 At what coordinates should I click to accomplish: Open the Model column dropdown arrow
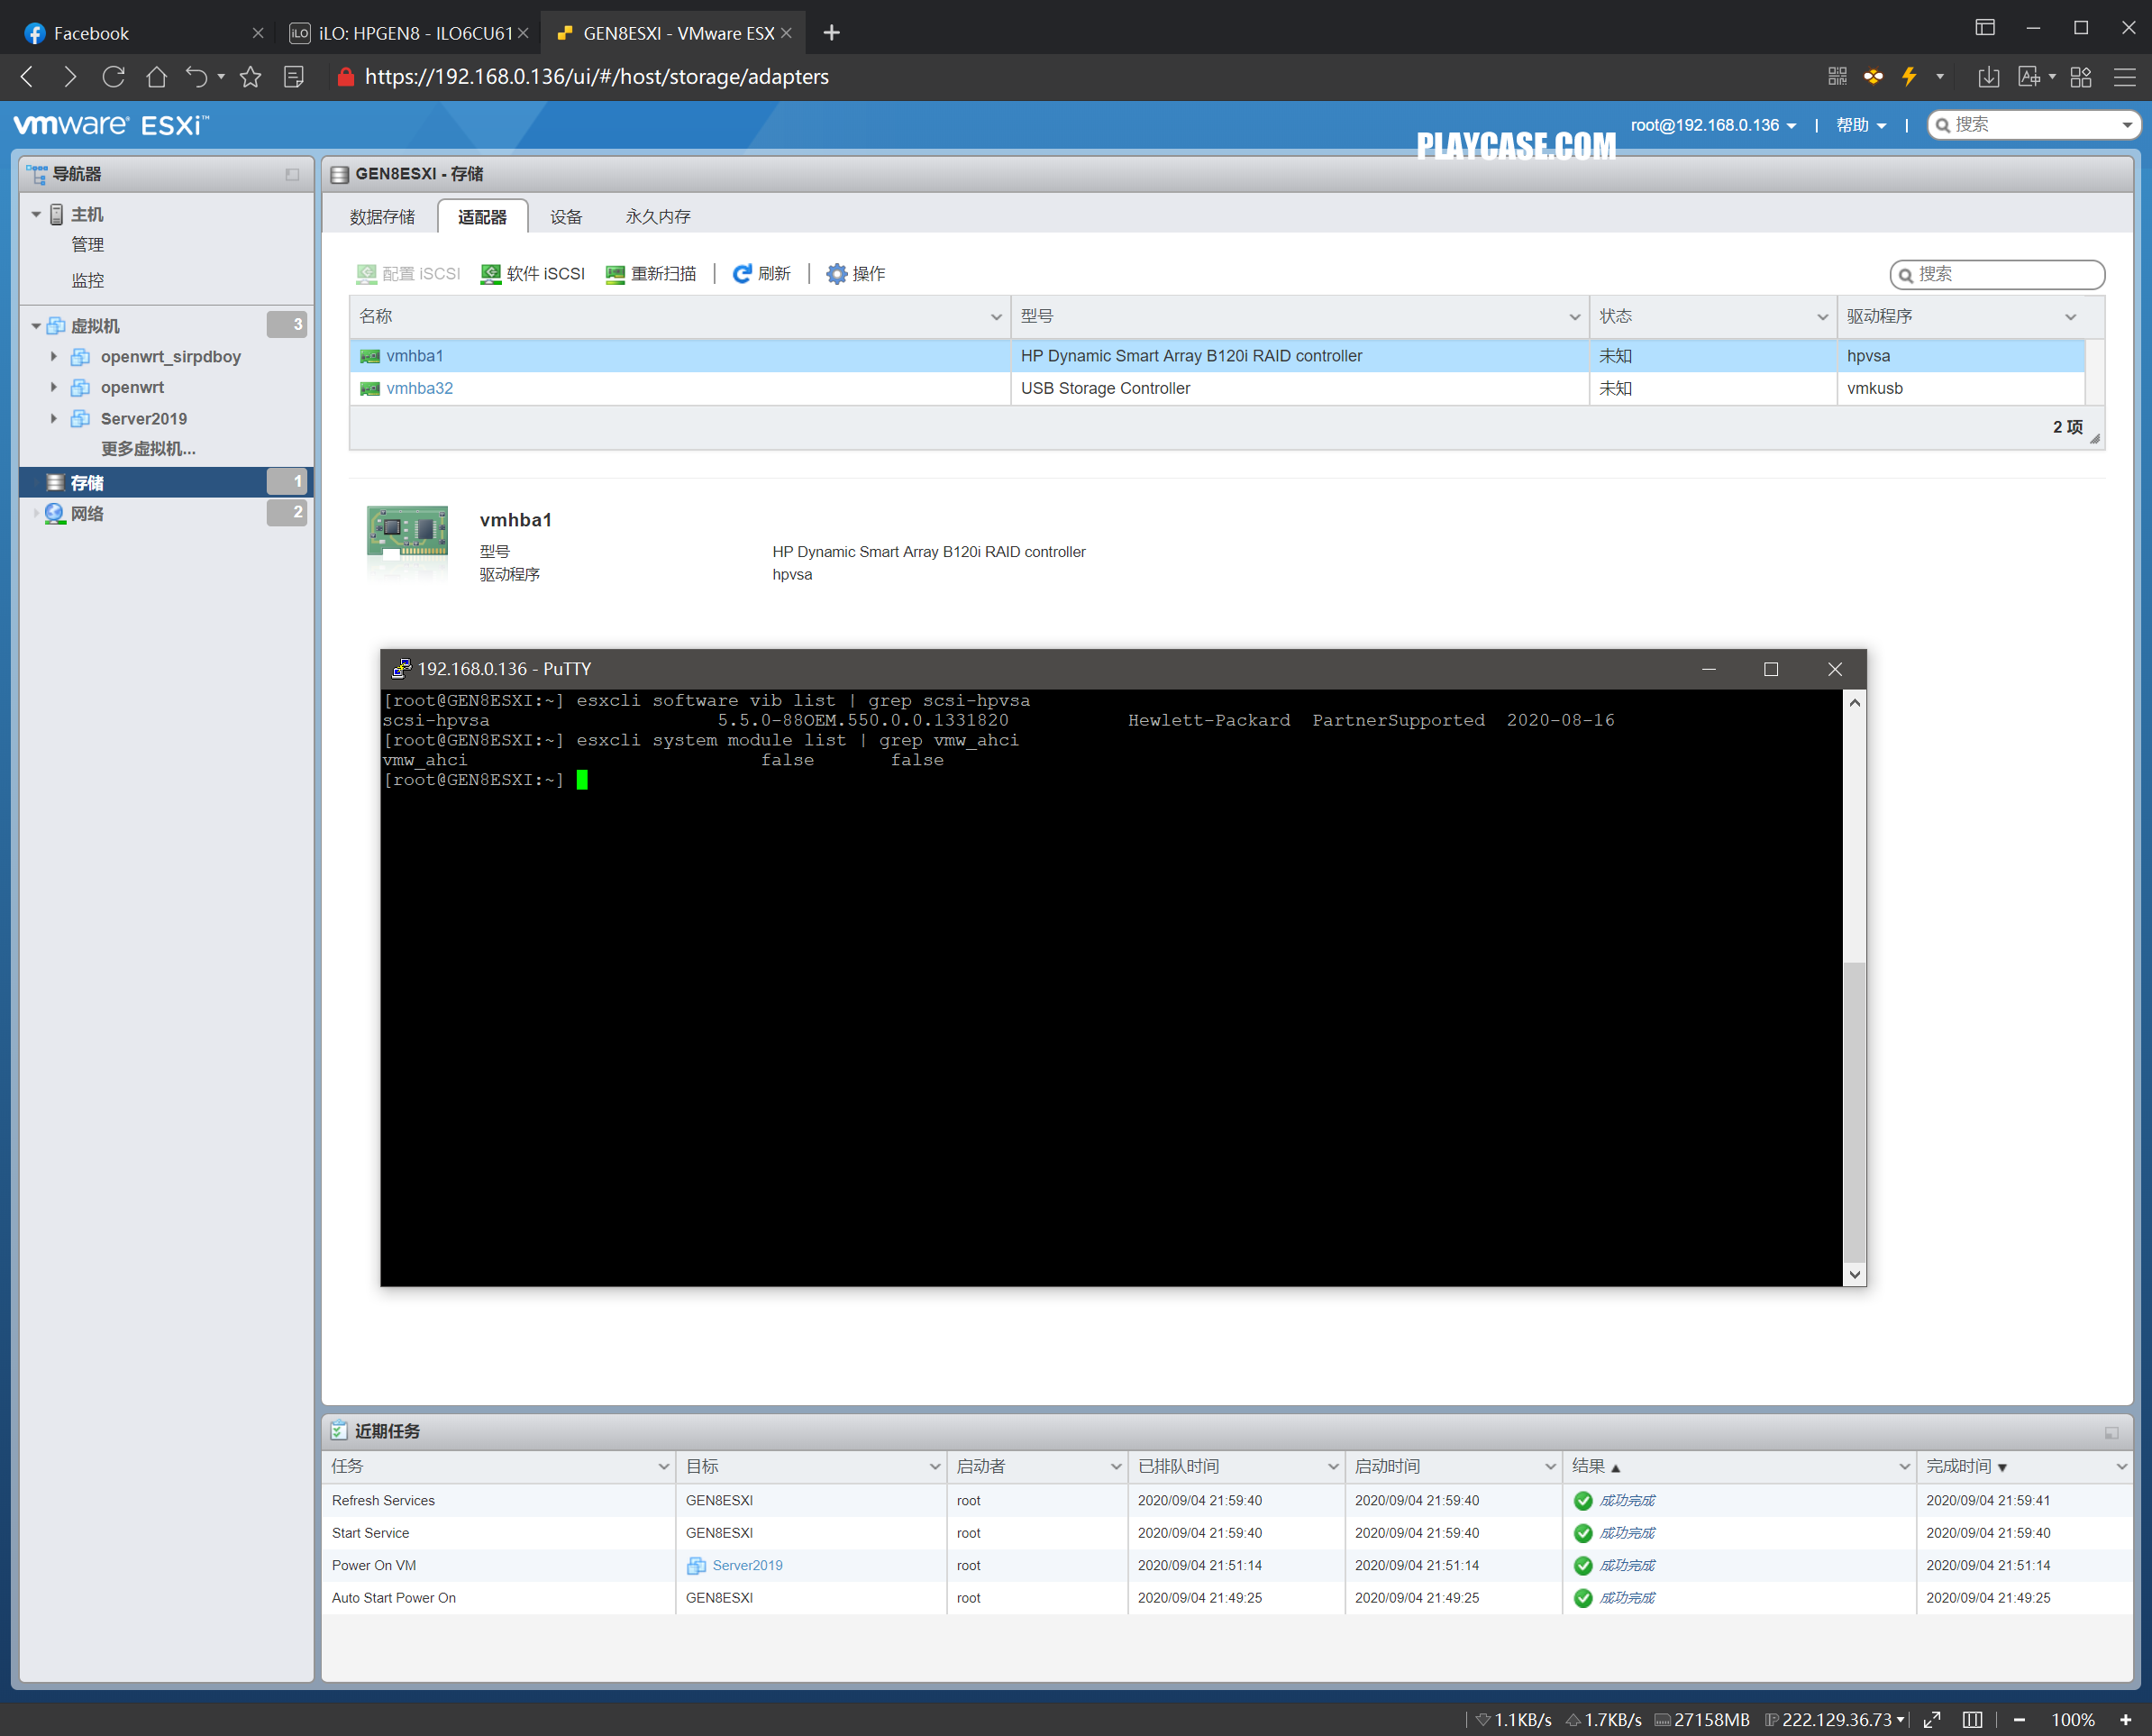click(1574, 317)
